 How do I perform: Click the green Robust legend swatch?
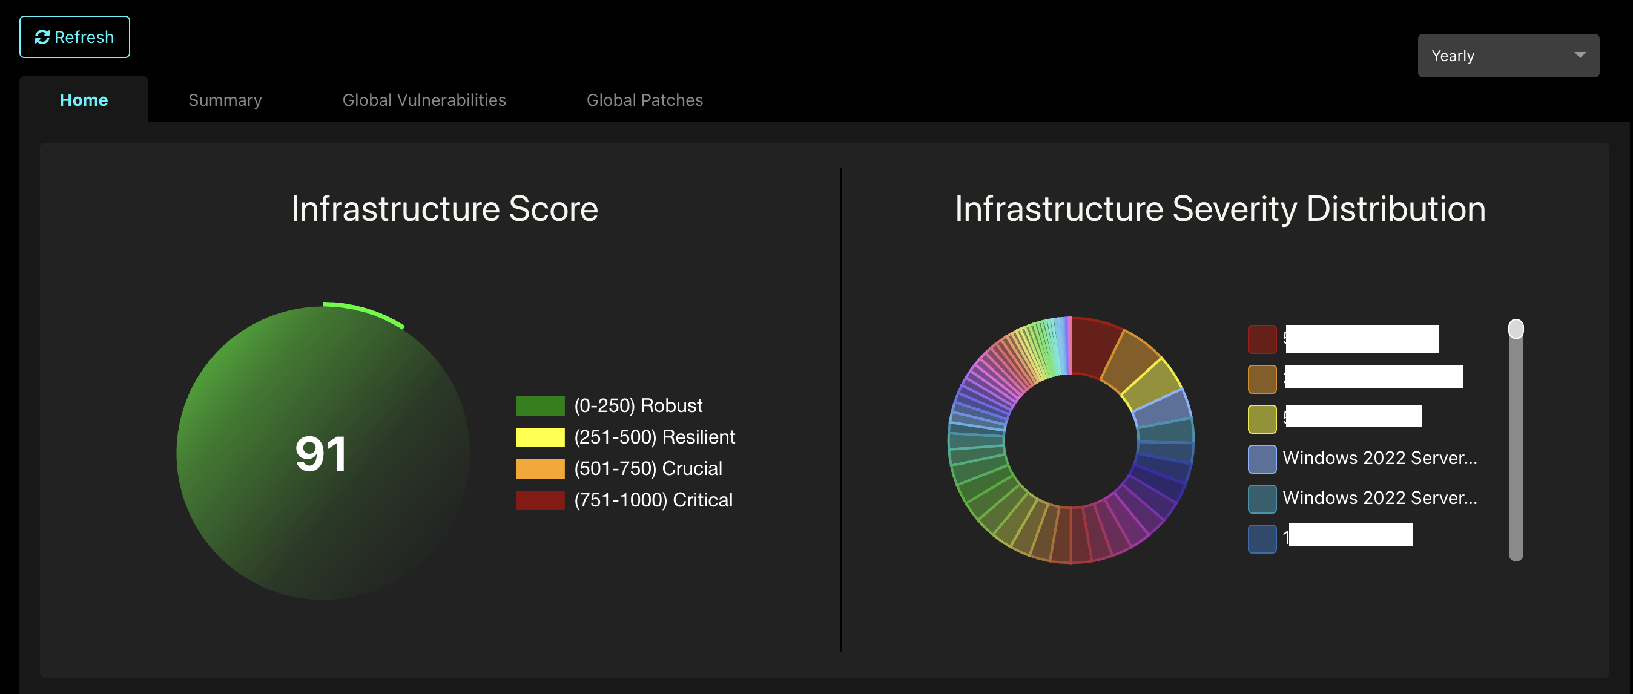(x=539, y=406)
